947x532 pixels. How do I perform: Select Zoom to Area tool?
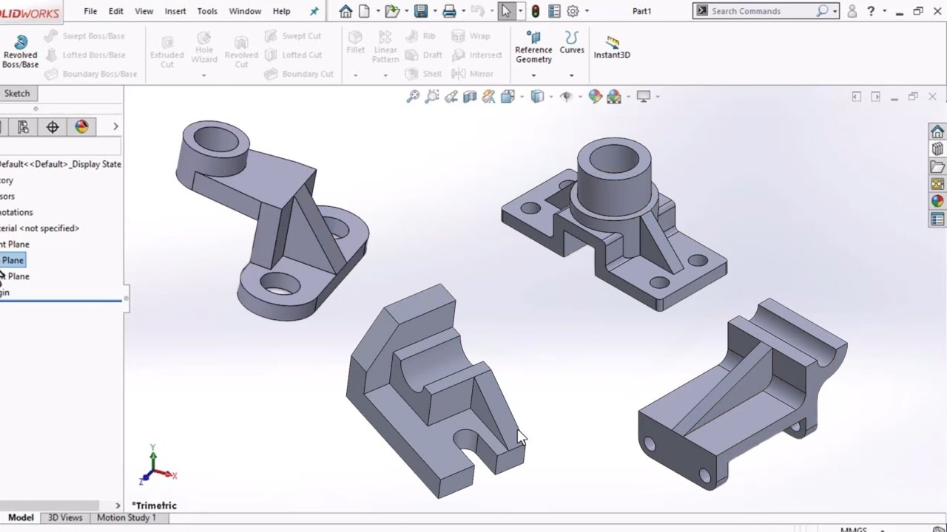pos(432,96)
